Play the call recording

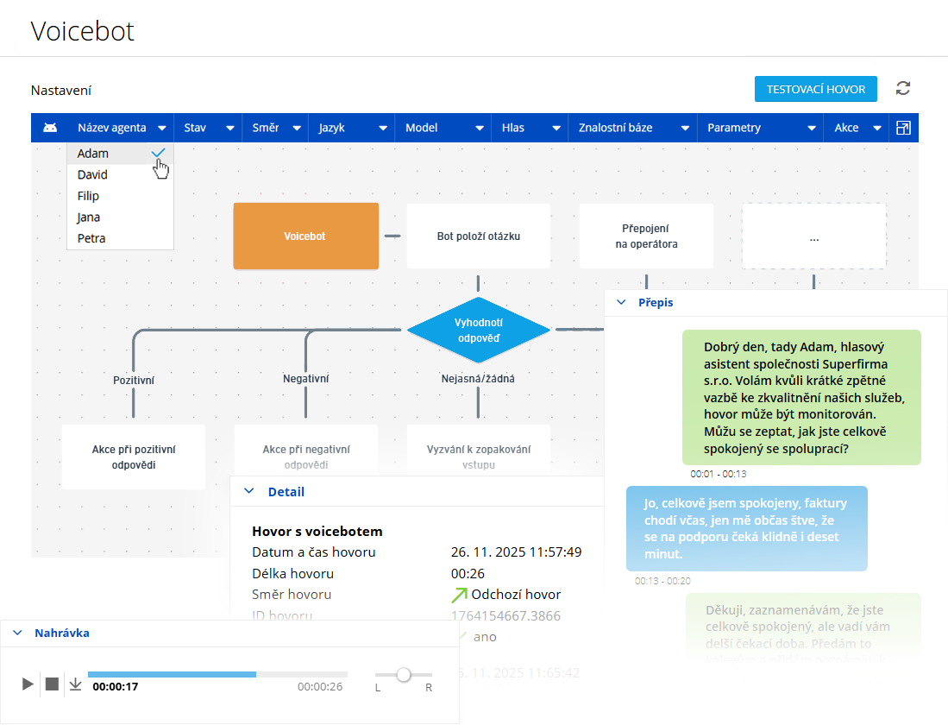(28, 684)
